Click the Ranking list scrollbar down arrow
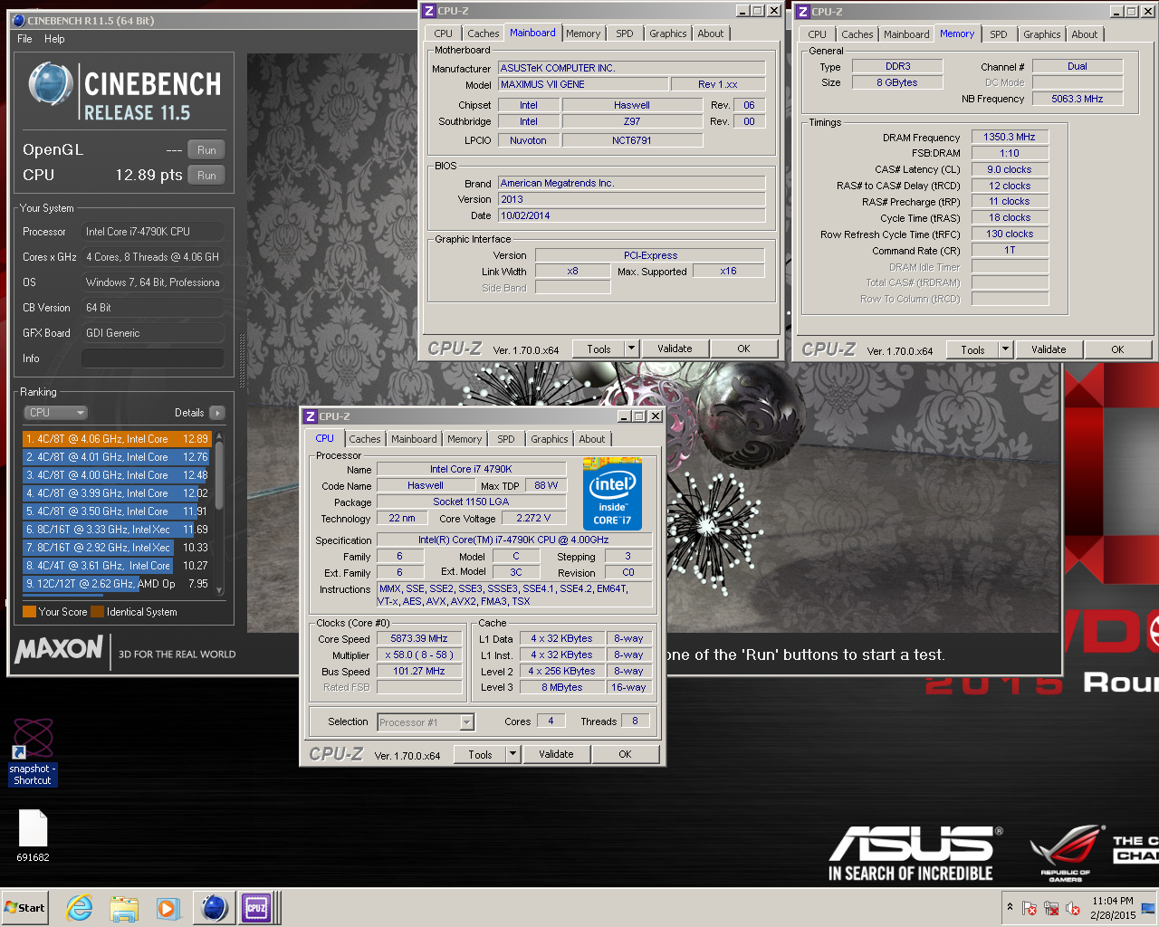This screenshot has height=927, width=1159. 219,591
